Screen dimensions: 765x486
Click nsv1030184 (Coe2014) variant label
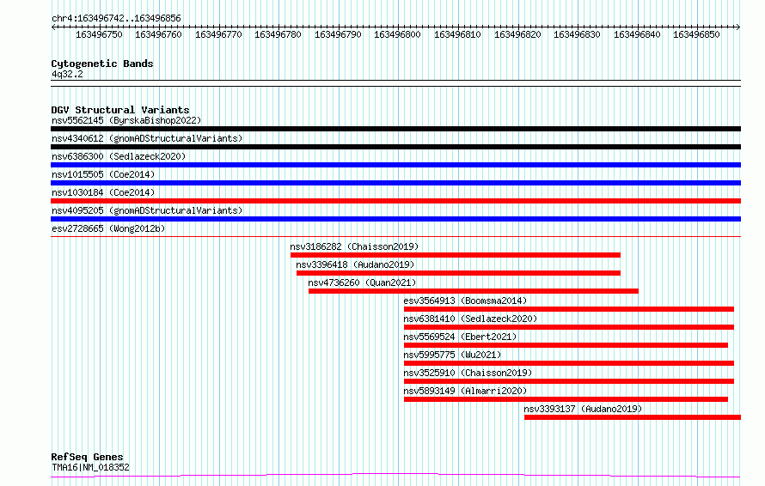[x=103, y=192]
